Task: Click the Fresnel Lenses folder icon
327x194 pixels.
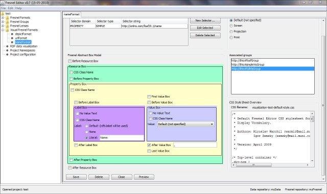Action: 8,26
